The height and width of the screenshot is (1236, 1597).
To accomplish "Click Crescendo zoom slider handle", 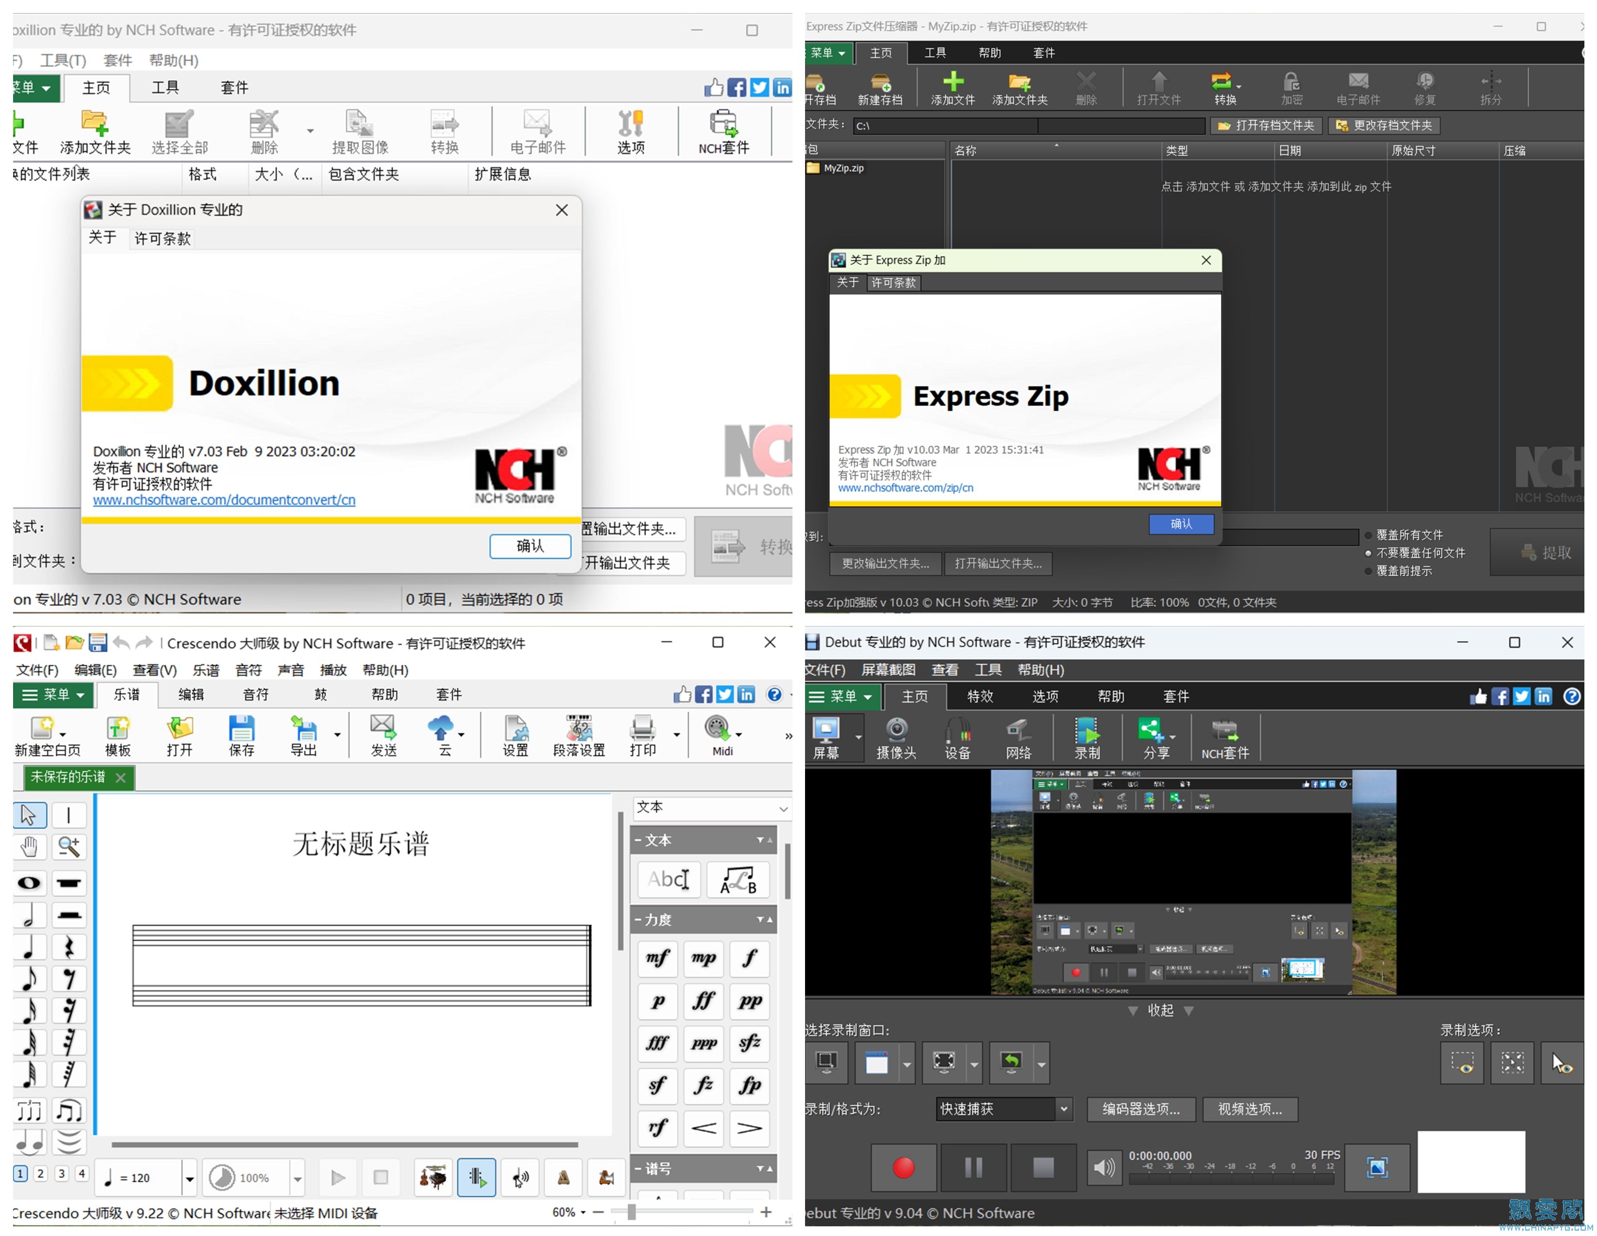I will [631, 1212].
